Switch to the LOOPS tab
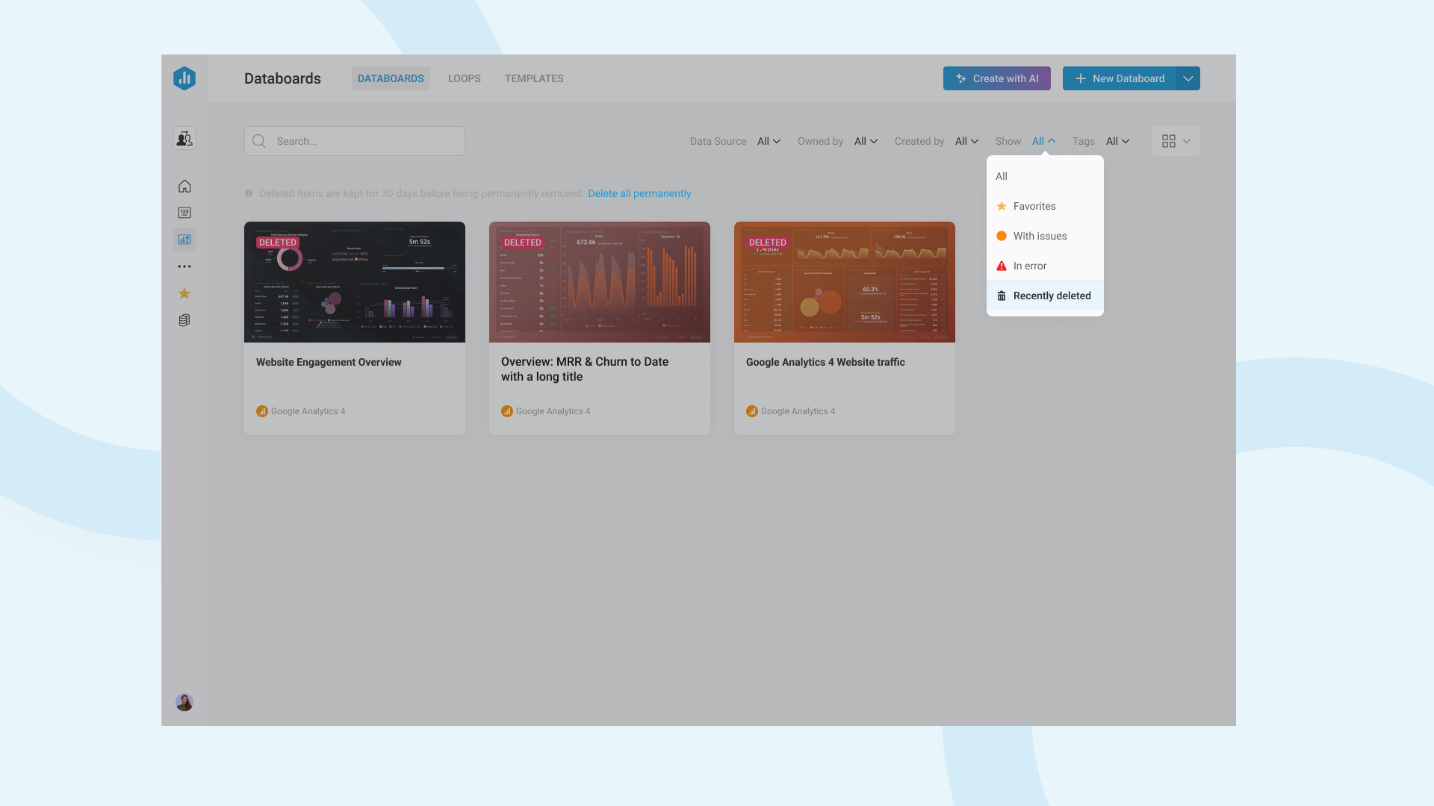 [464, 78]
